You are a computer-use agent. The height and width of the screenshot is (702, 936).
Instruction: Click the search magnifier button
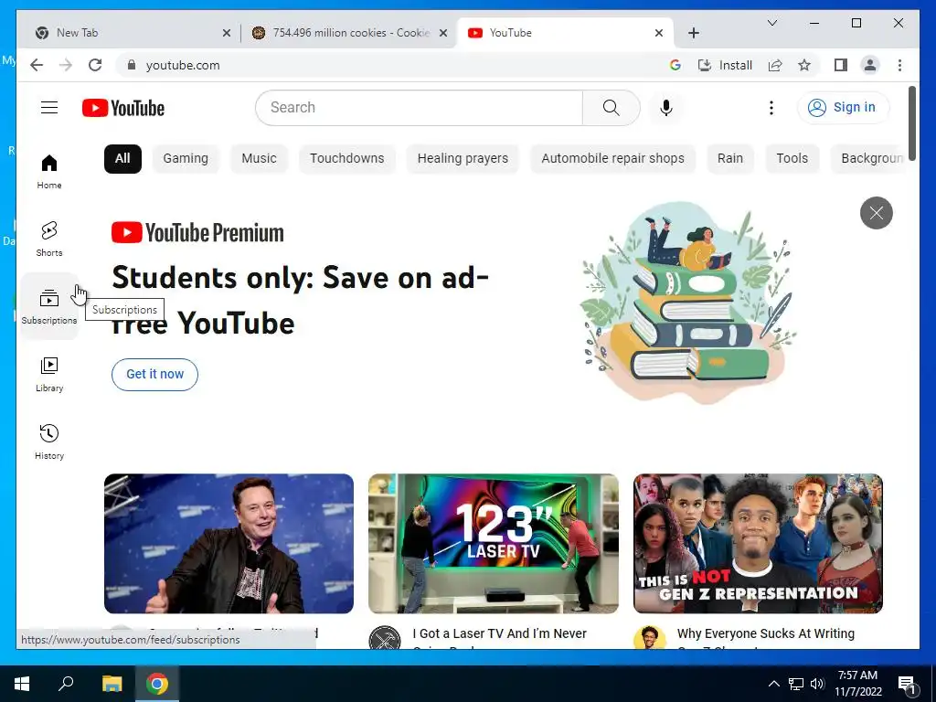[x=611, y=108]
